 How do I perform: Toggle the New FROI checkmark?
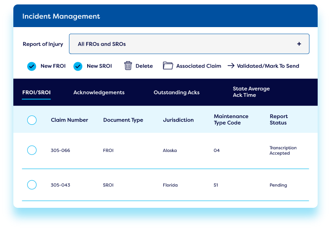pyautogui.click(x=32, y=66)
